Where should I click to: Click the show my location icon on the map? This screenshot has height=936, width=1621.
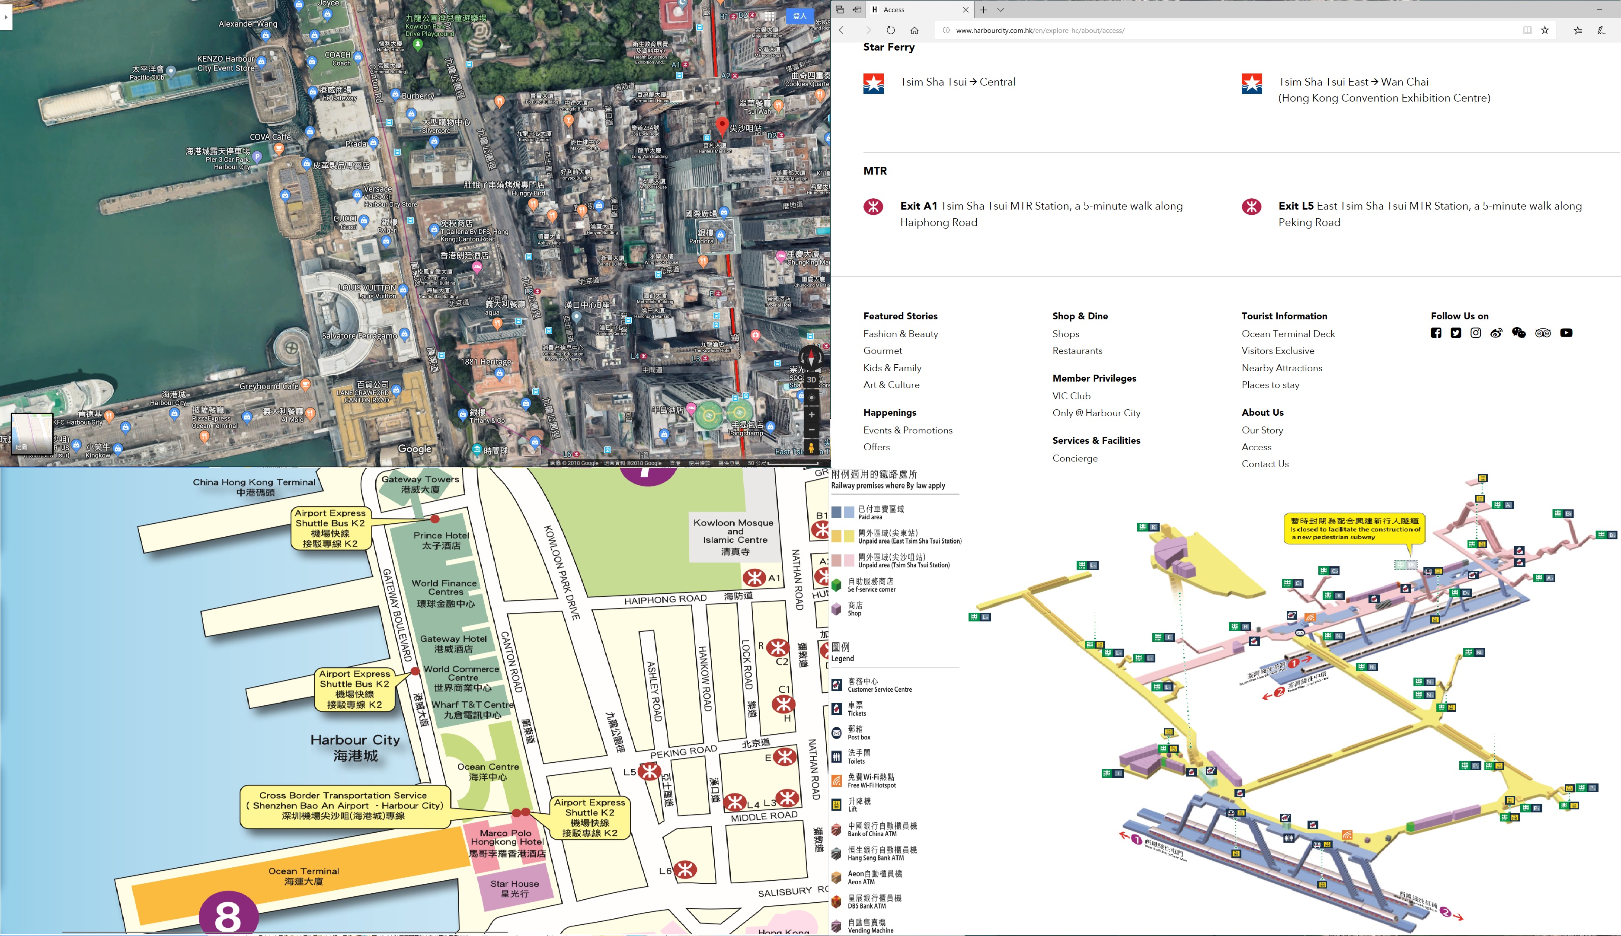click(811, 398)
